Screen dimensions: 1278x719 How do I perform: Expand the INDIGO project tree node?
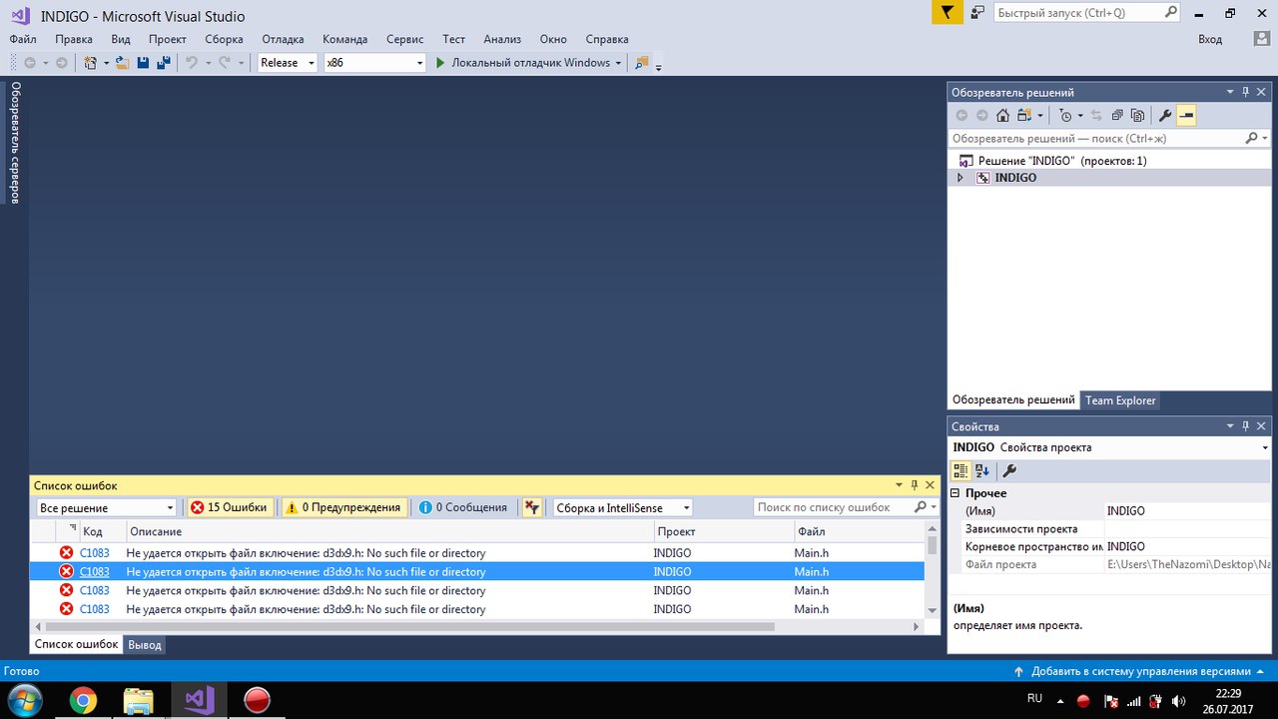[960, 178]
